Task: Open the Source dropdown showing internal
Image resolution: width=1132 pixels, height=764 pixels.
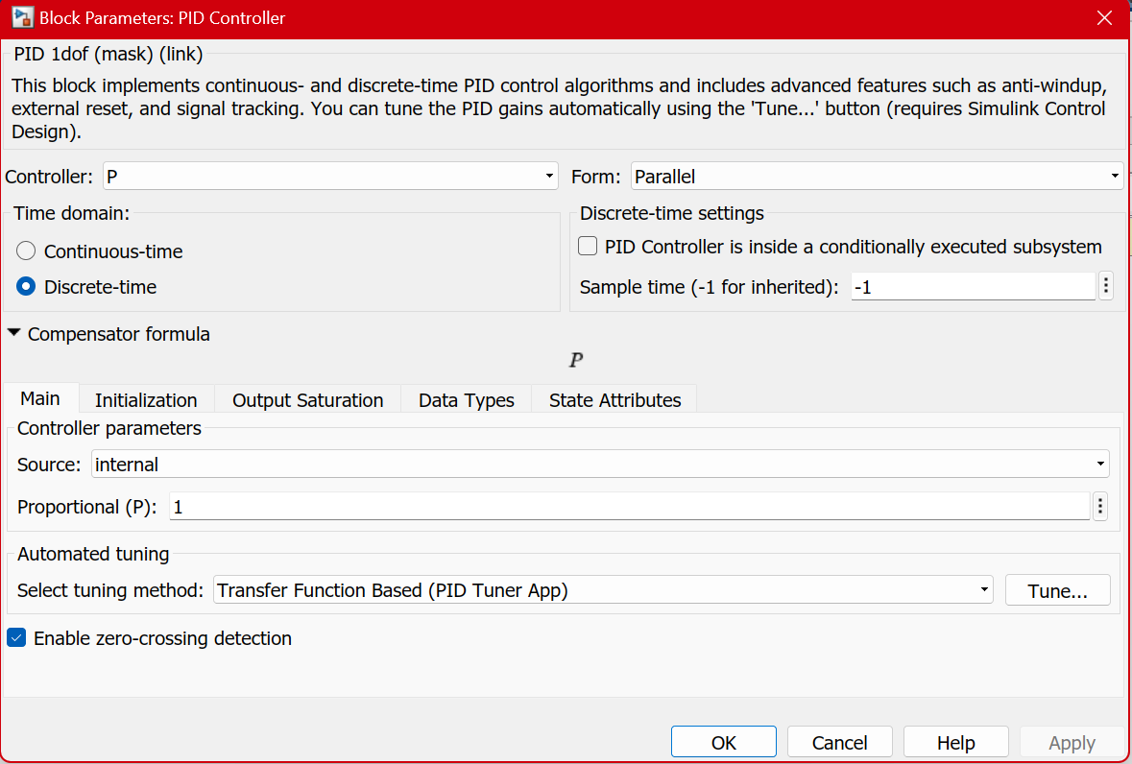Action: 600,464
